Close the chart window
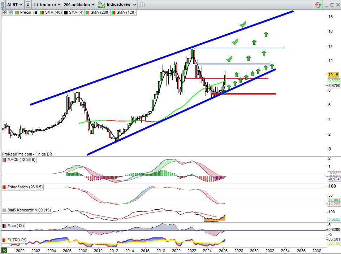This screenshot has height=254, width=341. click(338, 5)
